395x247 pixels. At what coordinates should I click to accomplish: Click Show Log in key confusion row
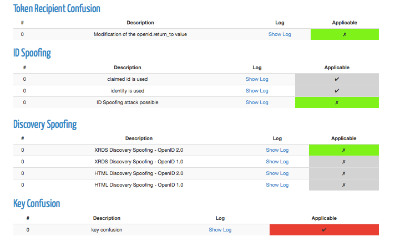(220, 230)
